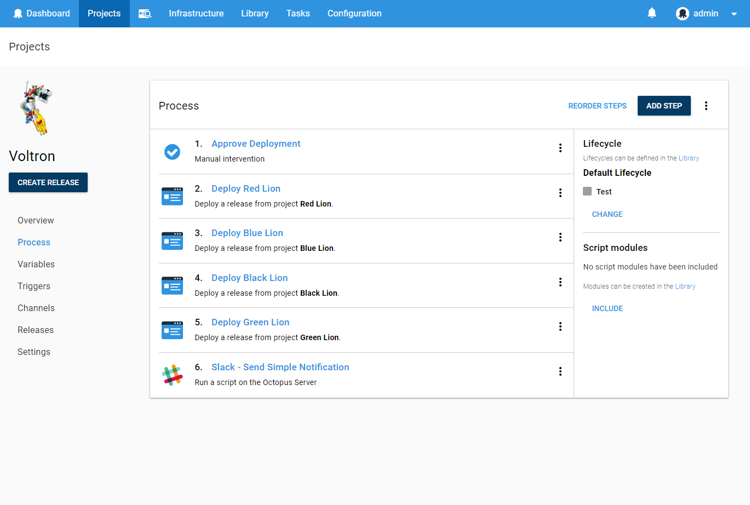The width and height of the screenshot is (750, 505).
Task: Click the Deploy Blue Lion package icon
Action: [x=173, y=241]
